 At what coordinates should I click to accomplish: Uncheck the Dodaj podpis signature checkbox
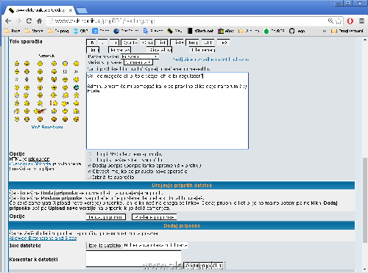tap(90, 166)
